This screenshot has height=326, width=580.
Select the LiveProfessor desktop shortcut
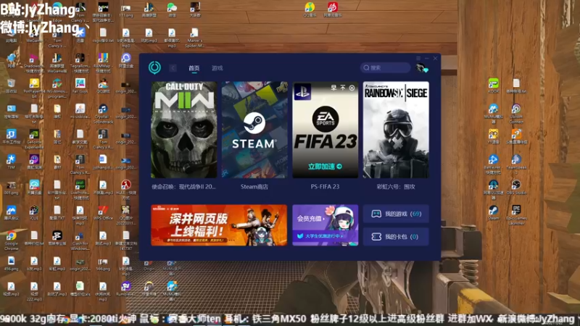click(x=80, y=189)
